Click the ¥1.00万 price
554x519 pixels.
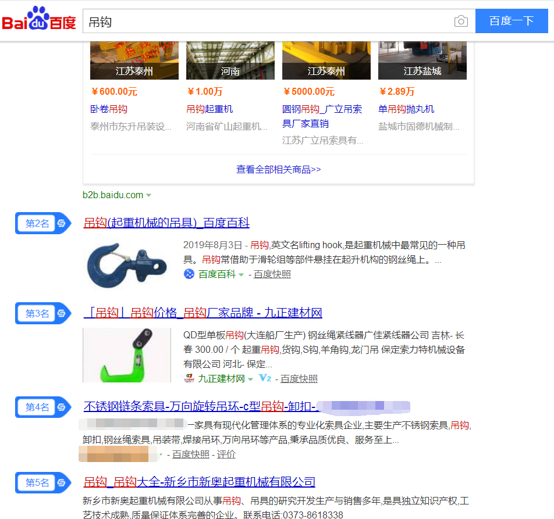click(x=205, y=91)
